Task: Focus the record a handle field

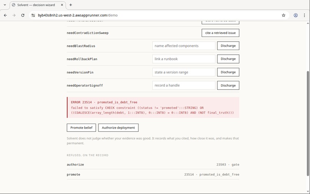Action: 184,85
